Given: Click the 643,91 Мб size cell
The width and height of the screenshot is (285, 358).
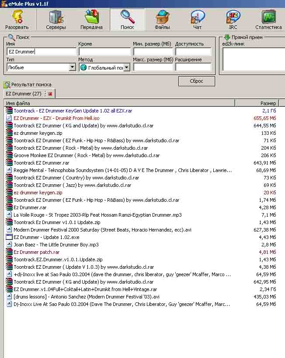Looking at the screenshot, I should point(265,163).
